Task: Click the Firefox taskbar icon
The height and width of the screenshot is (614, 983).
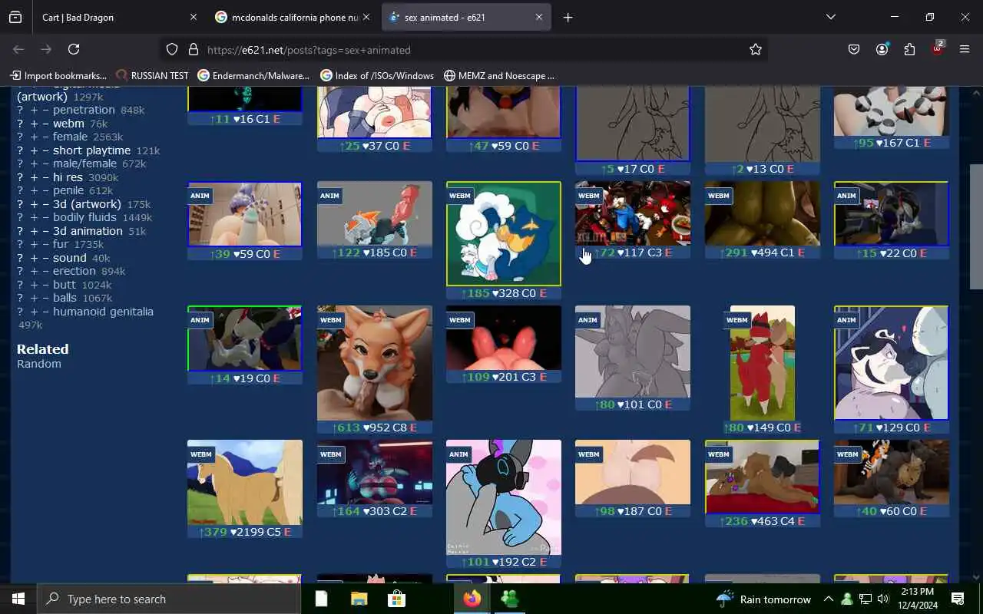Action: click(x=472, y=599)
